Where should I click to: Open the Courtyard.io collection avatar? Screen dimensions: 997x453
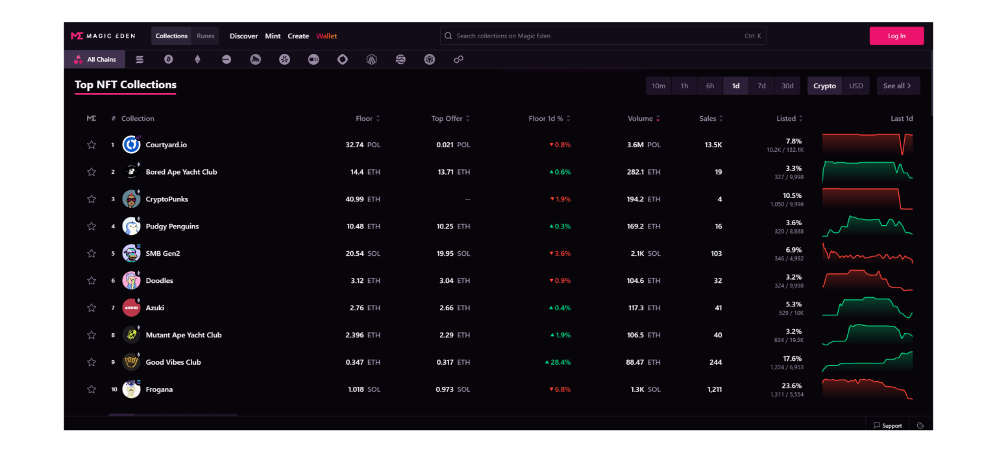click(x=132, y=145)
